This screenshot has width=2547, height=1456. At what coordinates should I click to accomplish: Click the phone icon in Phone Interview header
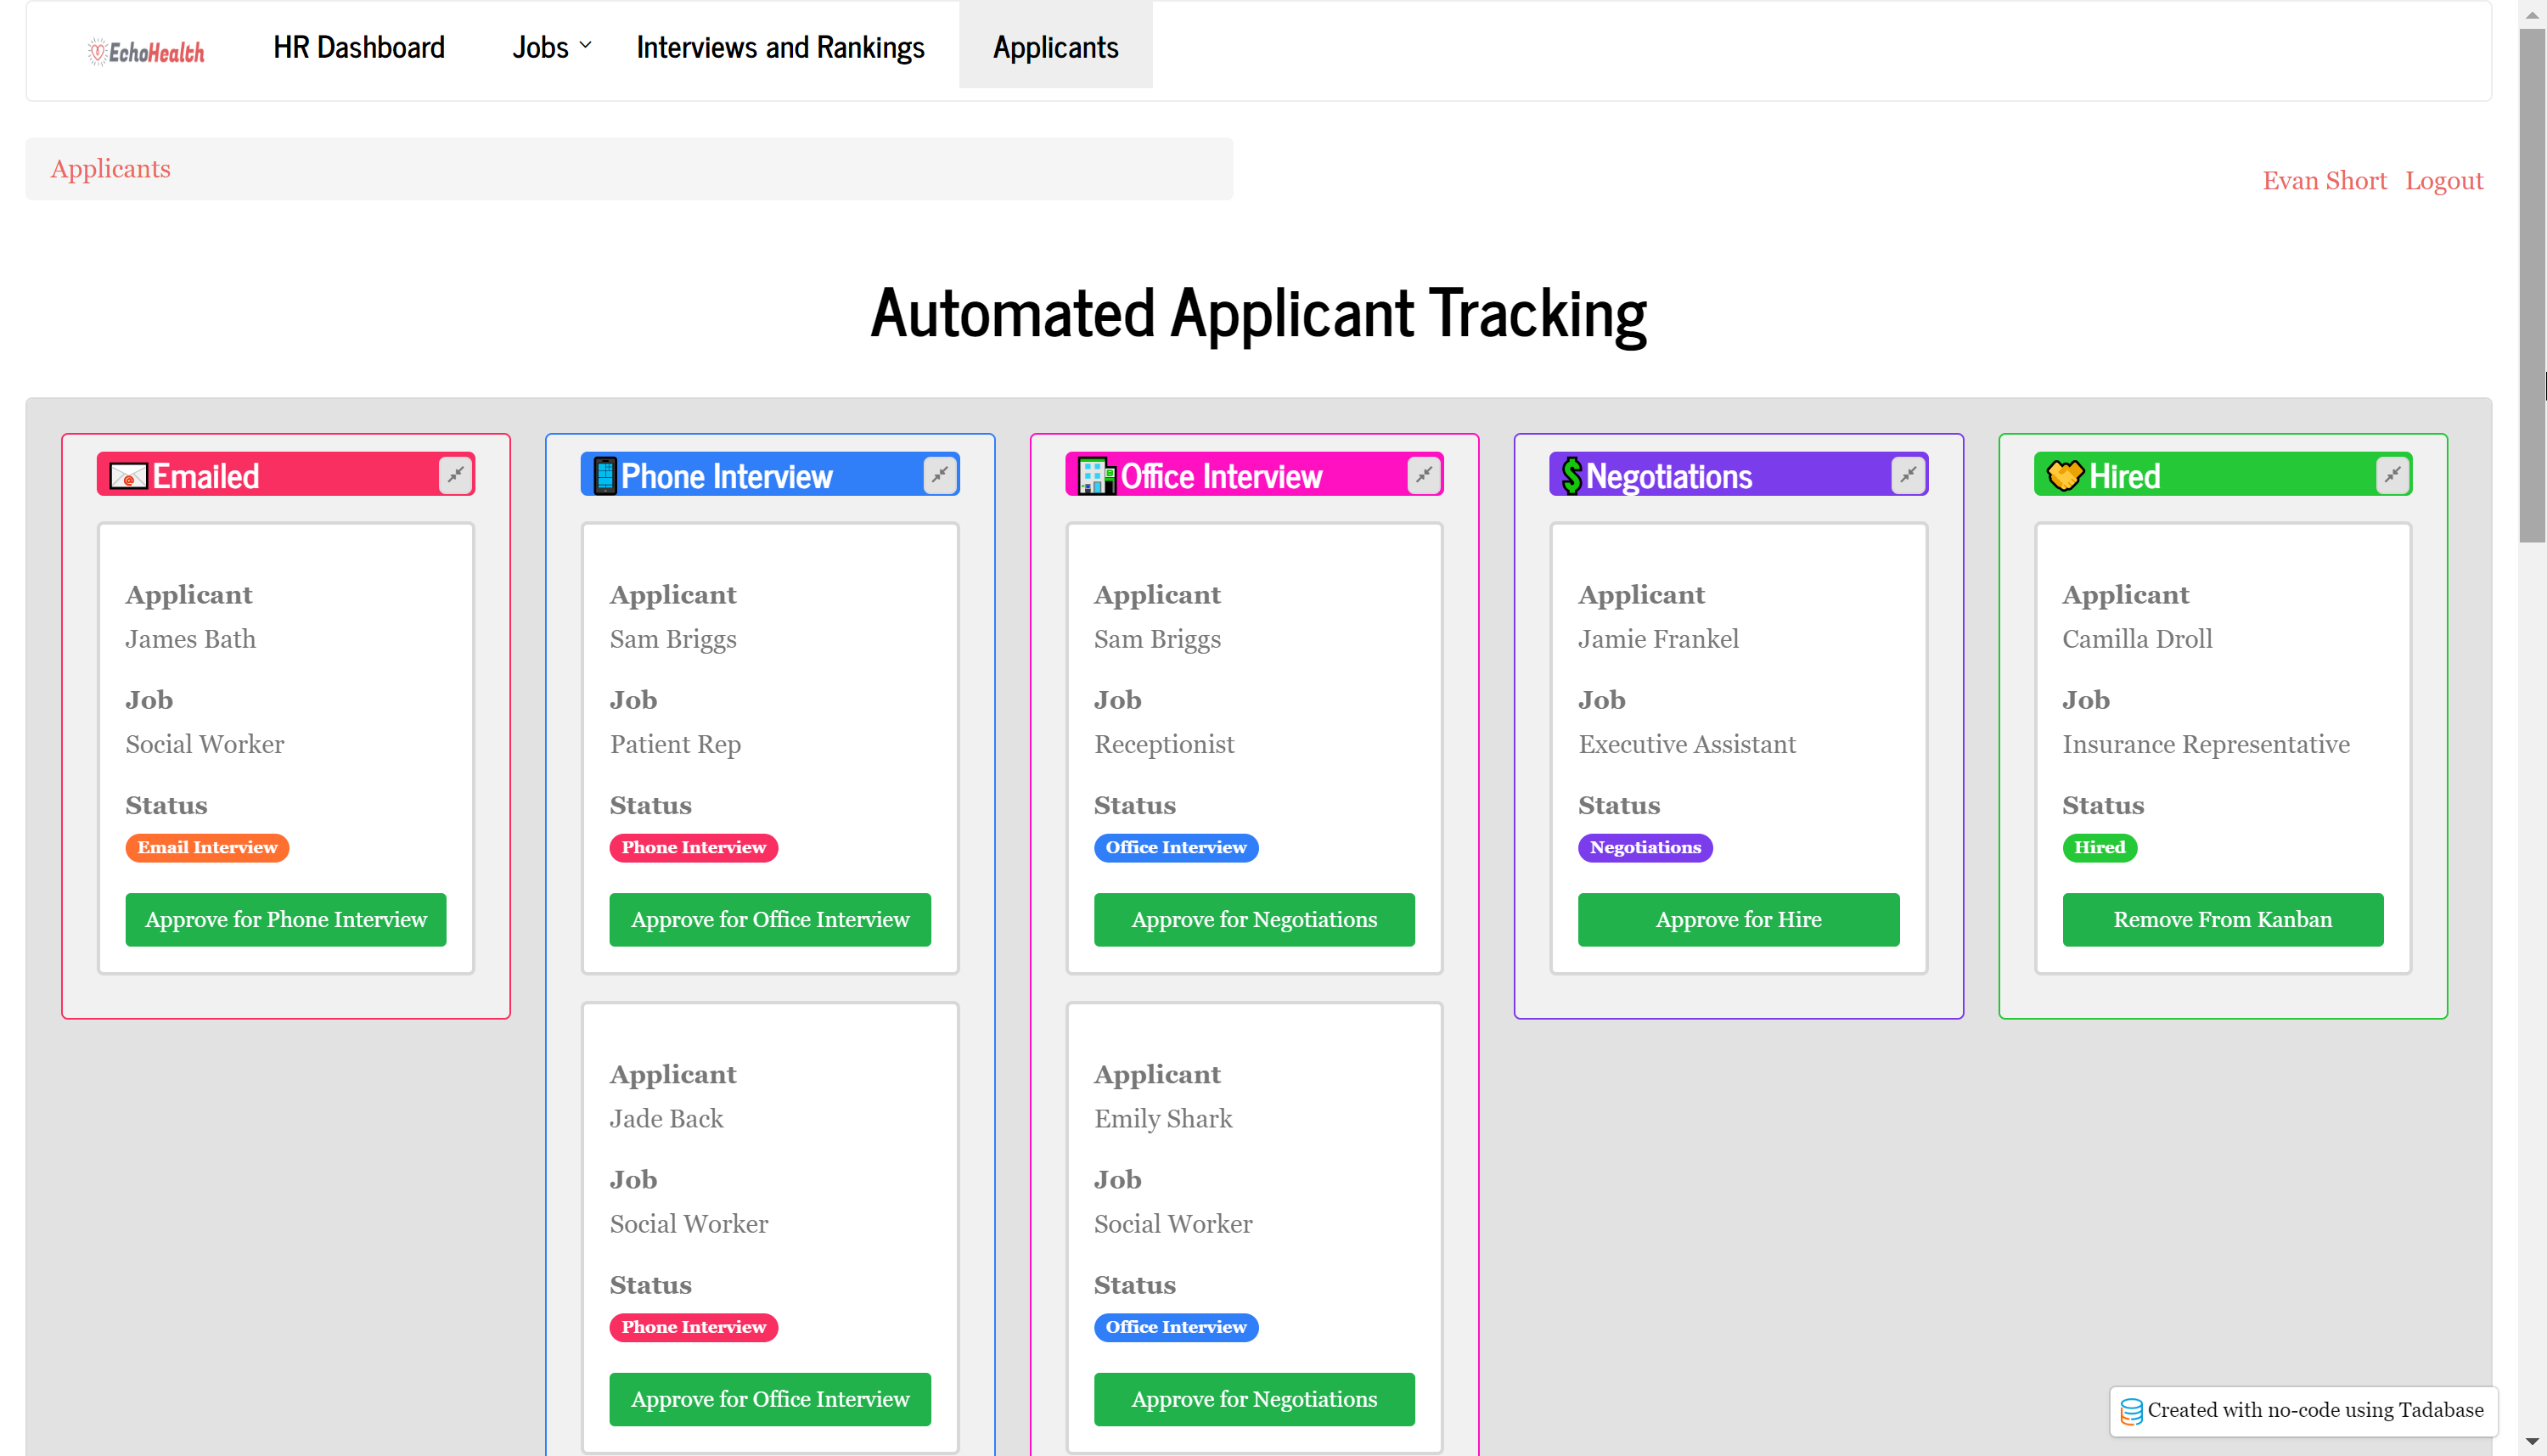click(x=605, y=476)
